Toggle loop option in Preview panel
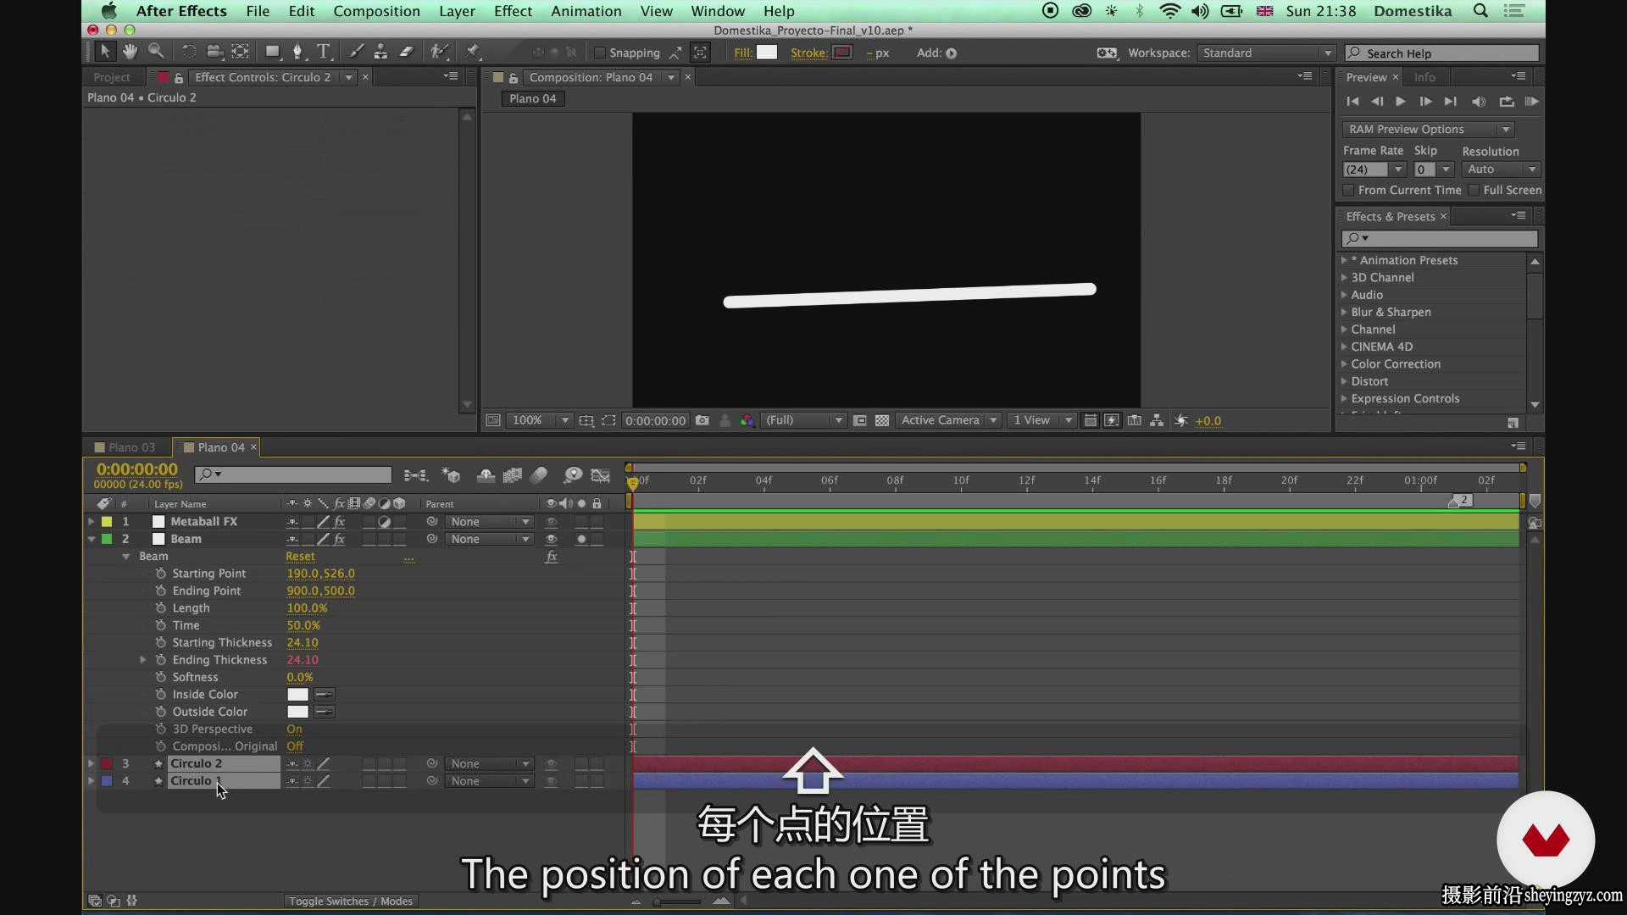Viewport: 1627px width, 915px height. pyautogui.click(x=1507, y=102)
